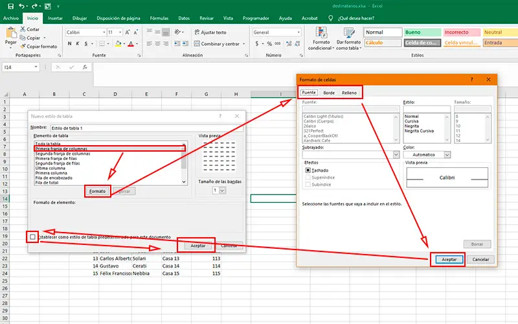Open Tamaño de las bandas dropdown

[221, 191]
